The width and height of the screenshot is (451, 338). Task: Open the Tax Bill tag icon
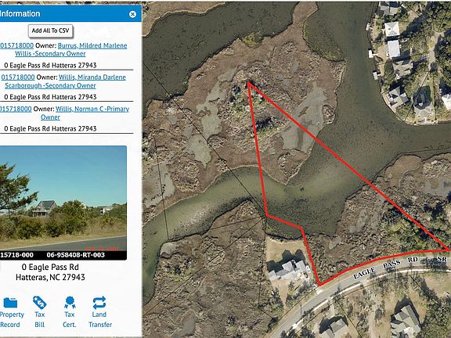[40, 302]
